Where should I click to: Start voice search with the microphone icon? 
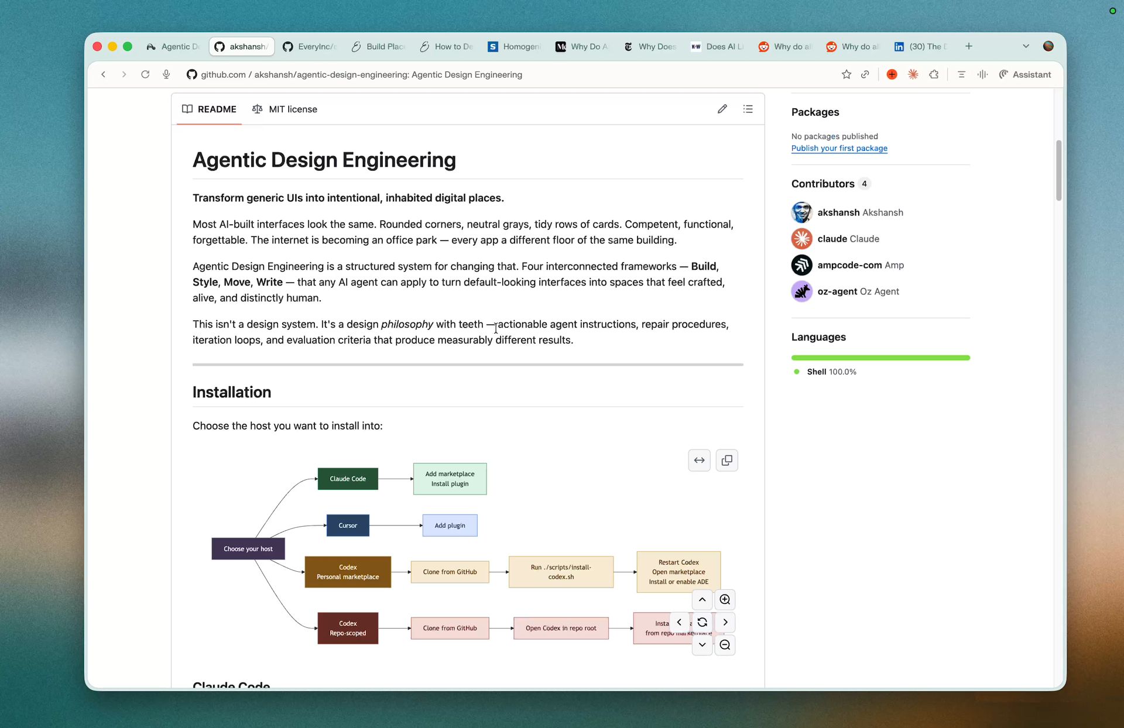[166, 74]
